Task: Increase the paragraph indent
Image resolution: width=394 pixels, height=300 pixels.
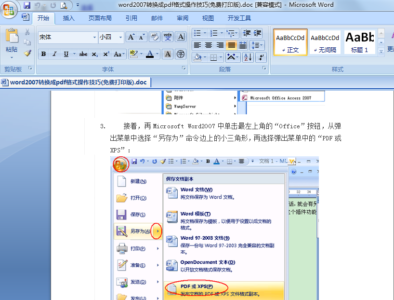Action: click(257, 33)
